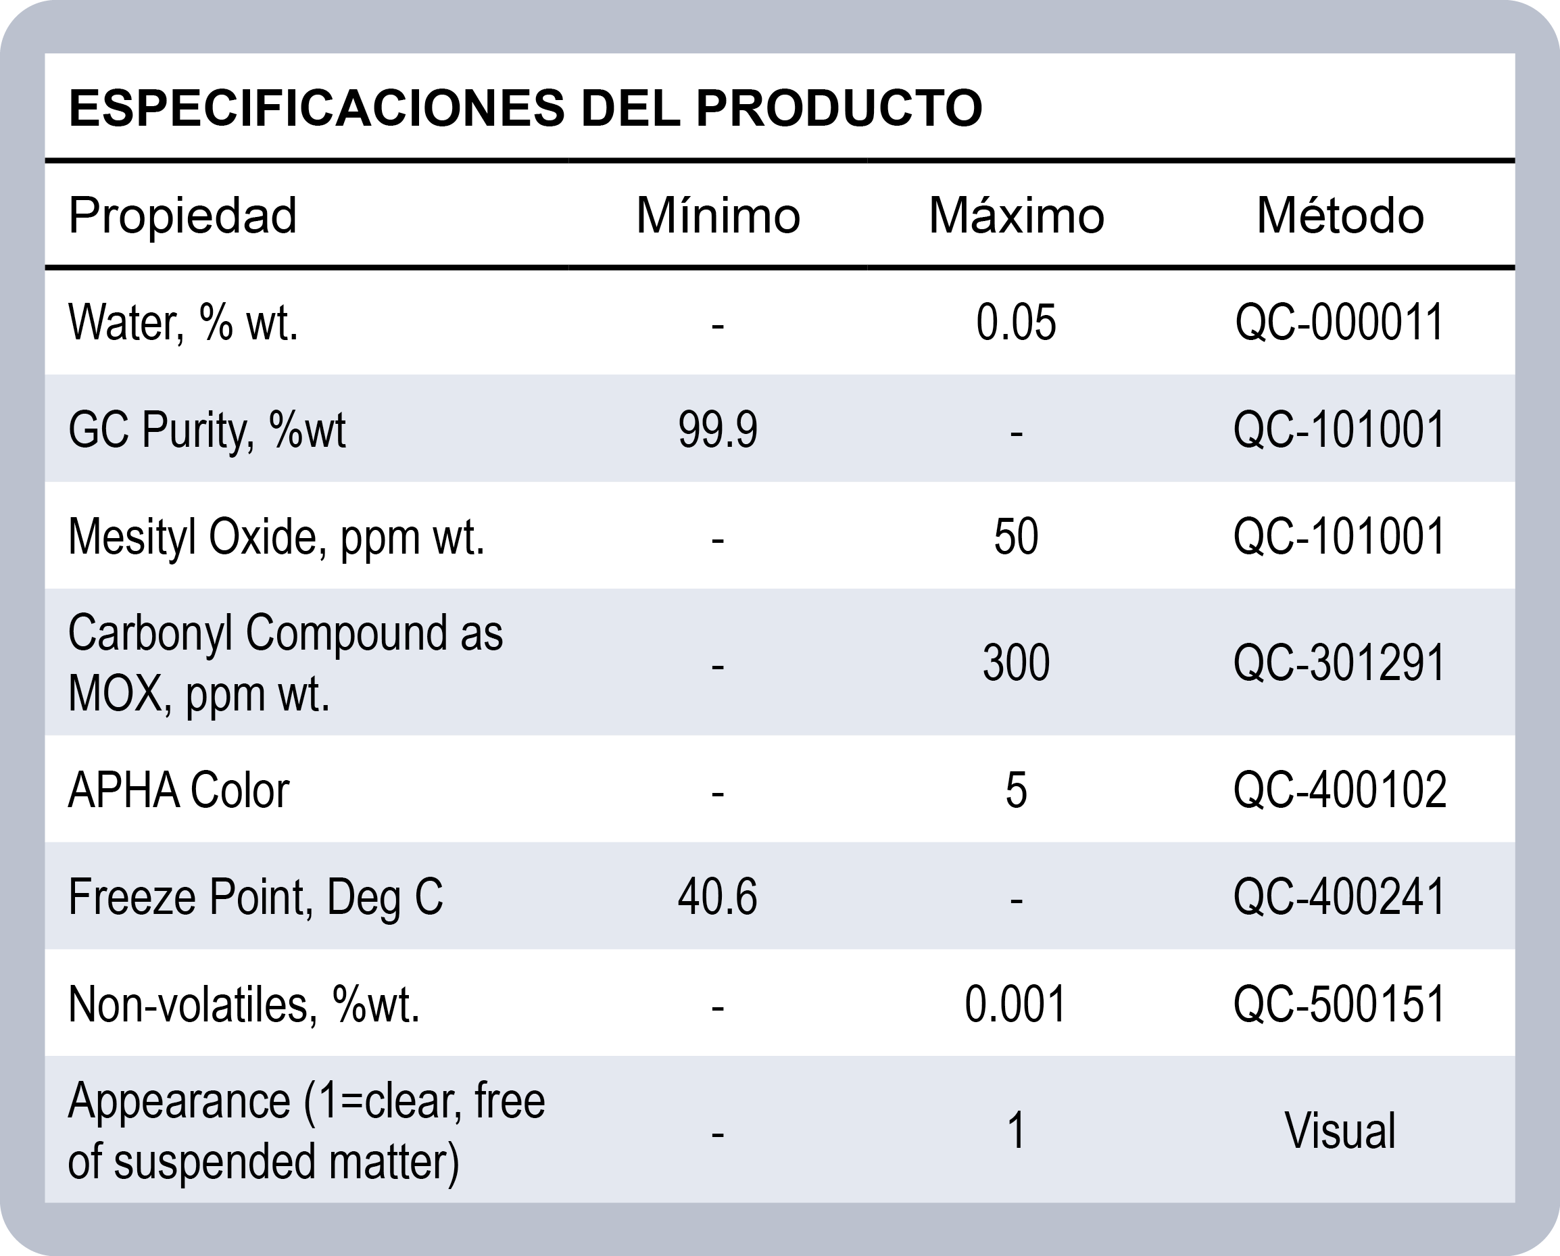
Task: Click the 'Mínimo' column header
Action: (718, 215)
